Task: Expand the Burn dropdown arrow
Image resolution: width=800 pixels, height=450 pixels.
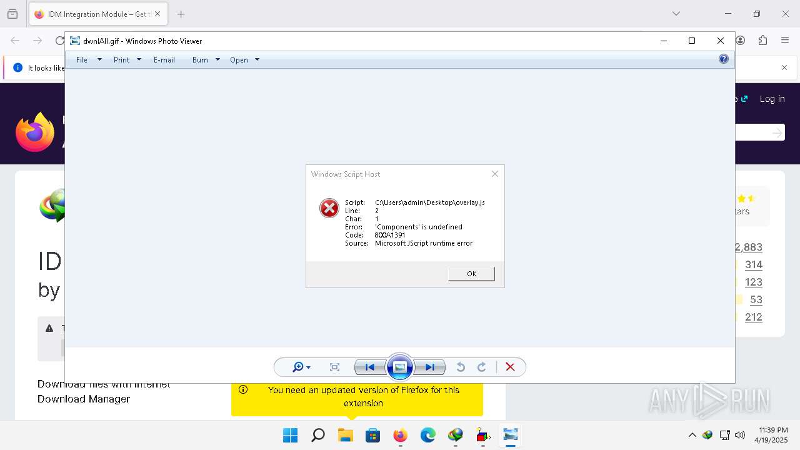Action: coord(217,60)
